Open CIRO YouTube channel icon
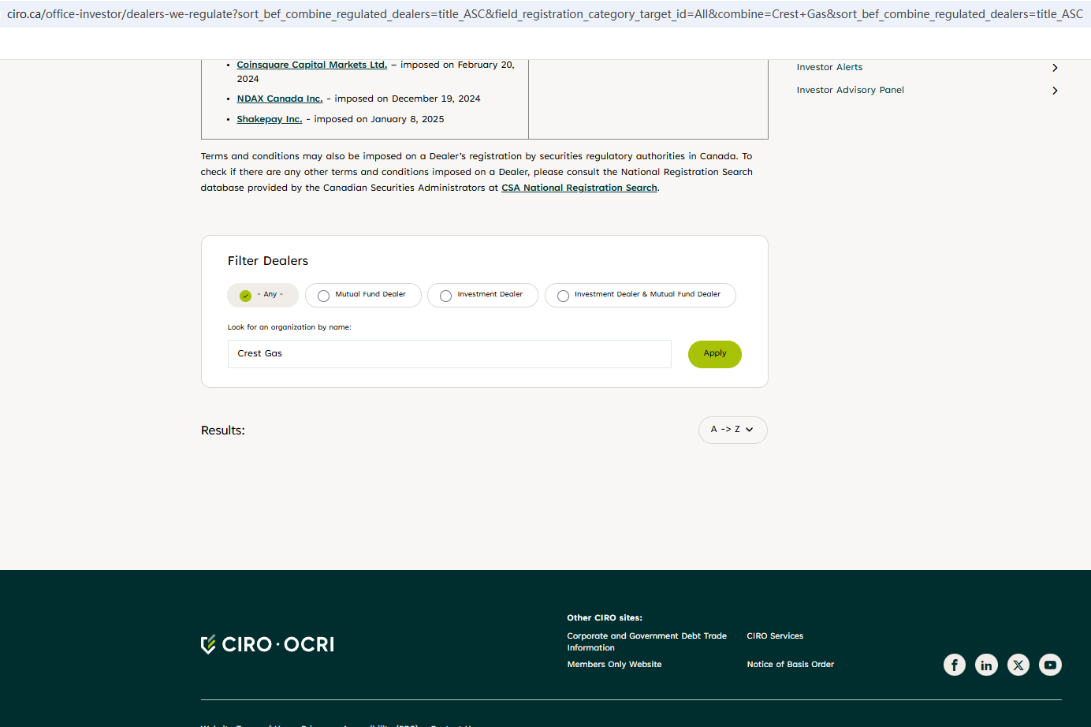1091x727 pixels. tap(1050, 665)
